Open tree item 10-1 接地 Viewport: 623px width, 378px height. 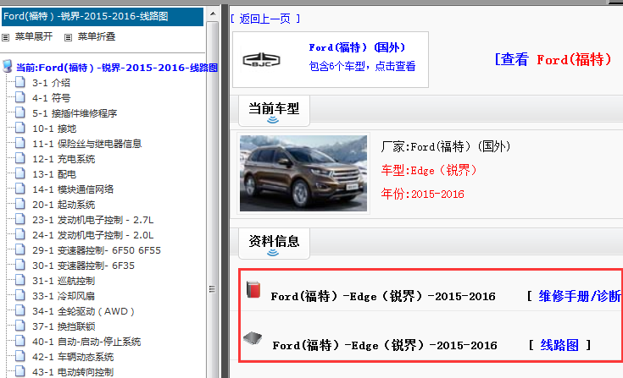[x=54, y=129]
